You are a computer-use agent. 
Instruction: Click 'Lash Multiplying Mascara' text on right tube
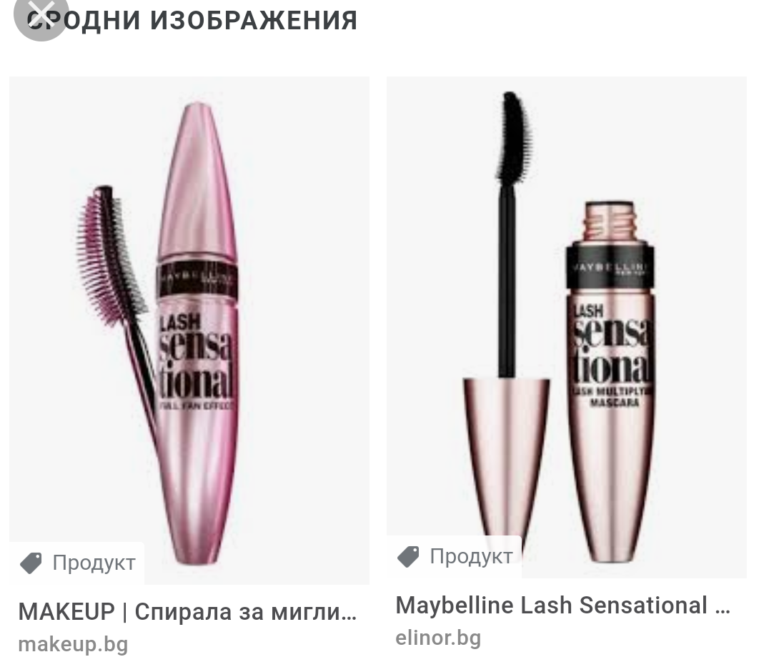click(613, 396)
